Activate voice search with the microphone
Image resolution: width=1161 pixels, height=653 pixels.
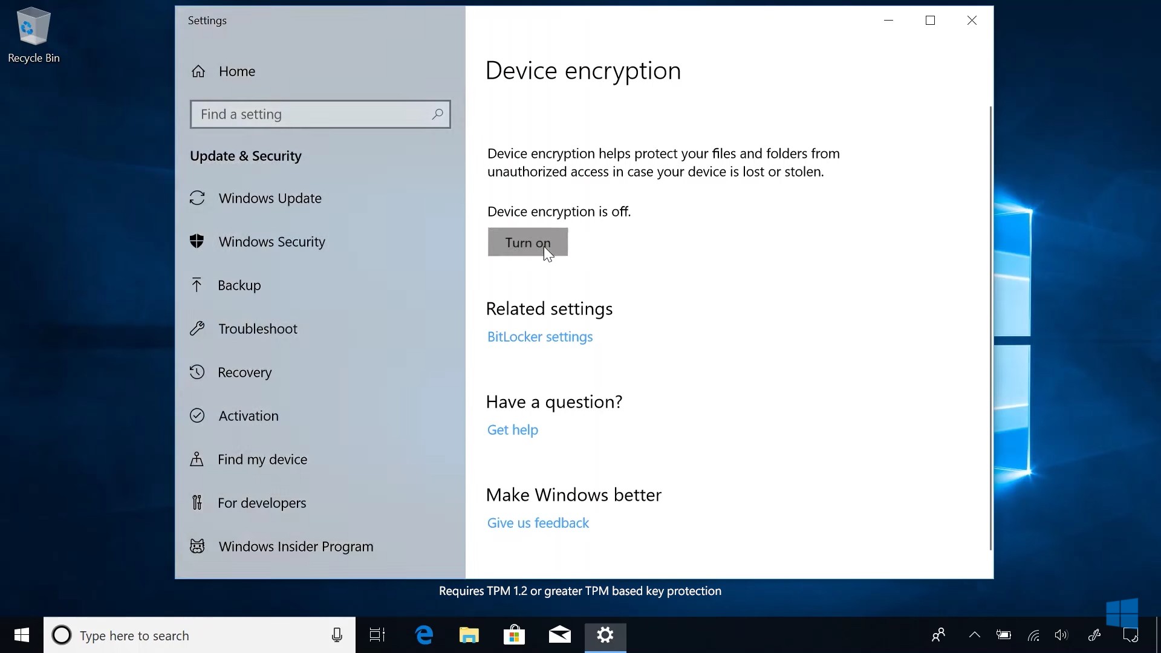click(337, 635)
